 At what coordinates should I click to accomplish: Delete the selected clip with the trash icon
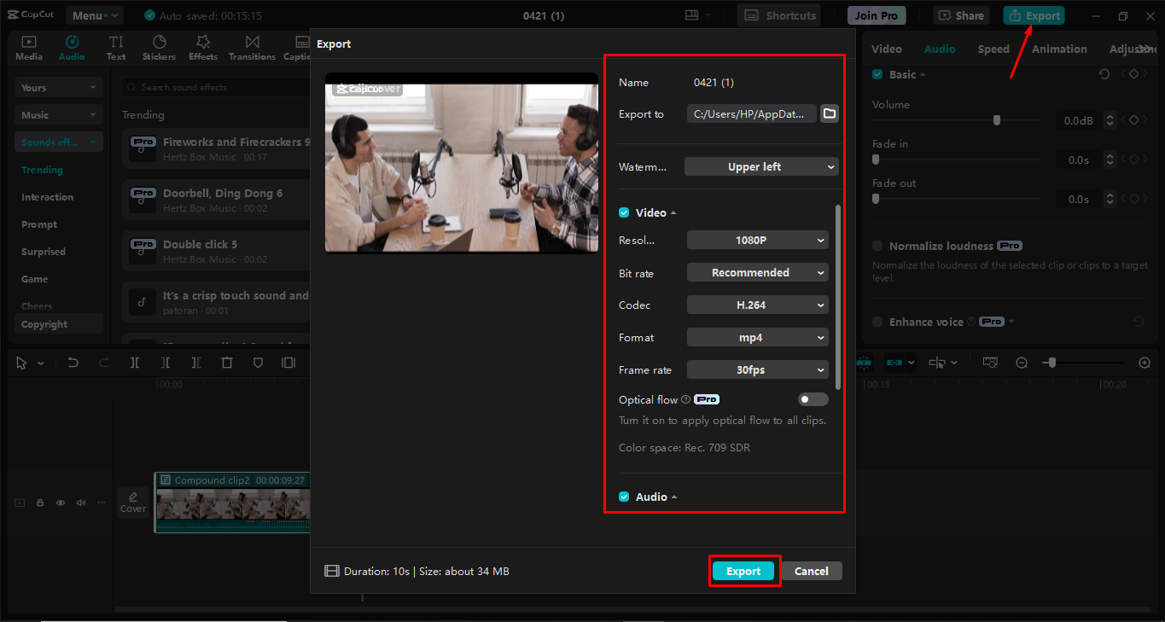[x=226, y=362]
